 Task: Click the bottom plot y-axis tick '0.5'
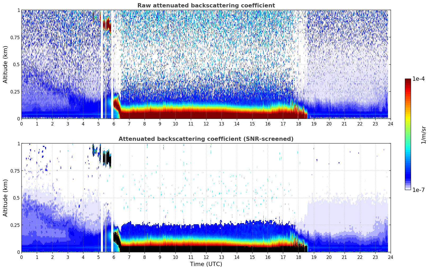(16, 198)
